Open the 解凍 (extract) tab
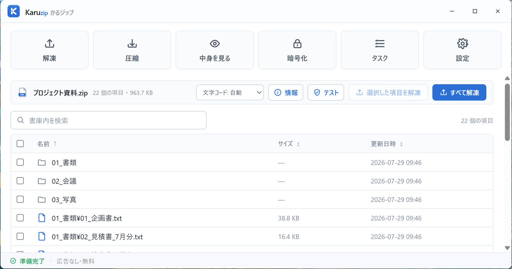512x269 pixels. click(50, 50)
